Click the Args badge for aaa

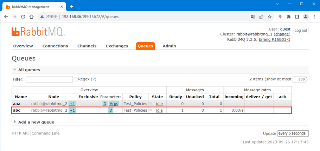[114, 104]
